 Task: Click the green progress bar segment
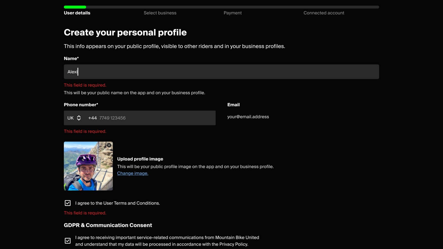pos(75,7)
